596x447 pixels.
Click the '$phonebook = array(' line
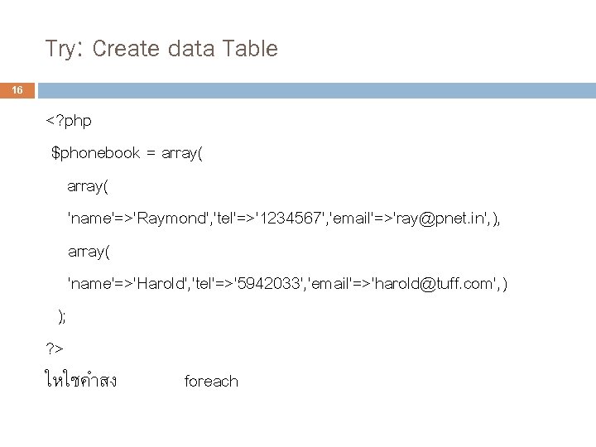pos(126,153)
